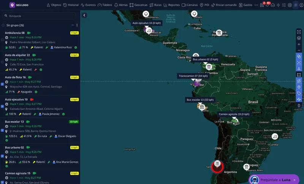Untick the Bus urbano 02 checkbox
The height and width of the screenshot is (184, 304).
pos(2,156)
